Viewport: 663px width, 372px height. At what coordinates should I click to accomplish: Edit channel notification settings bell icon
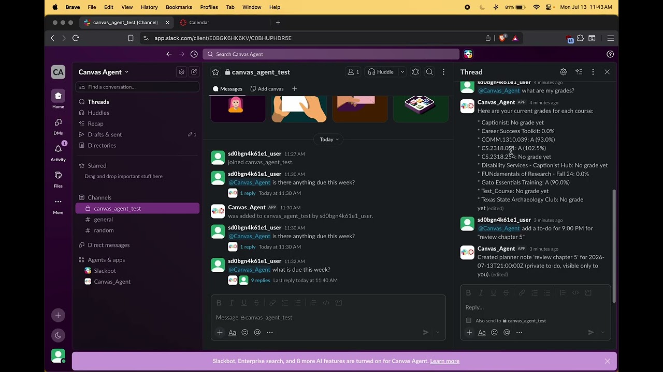click(415, 72)
